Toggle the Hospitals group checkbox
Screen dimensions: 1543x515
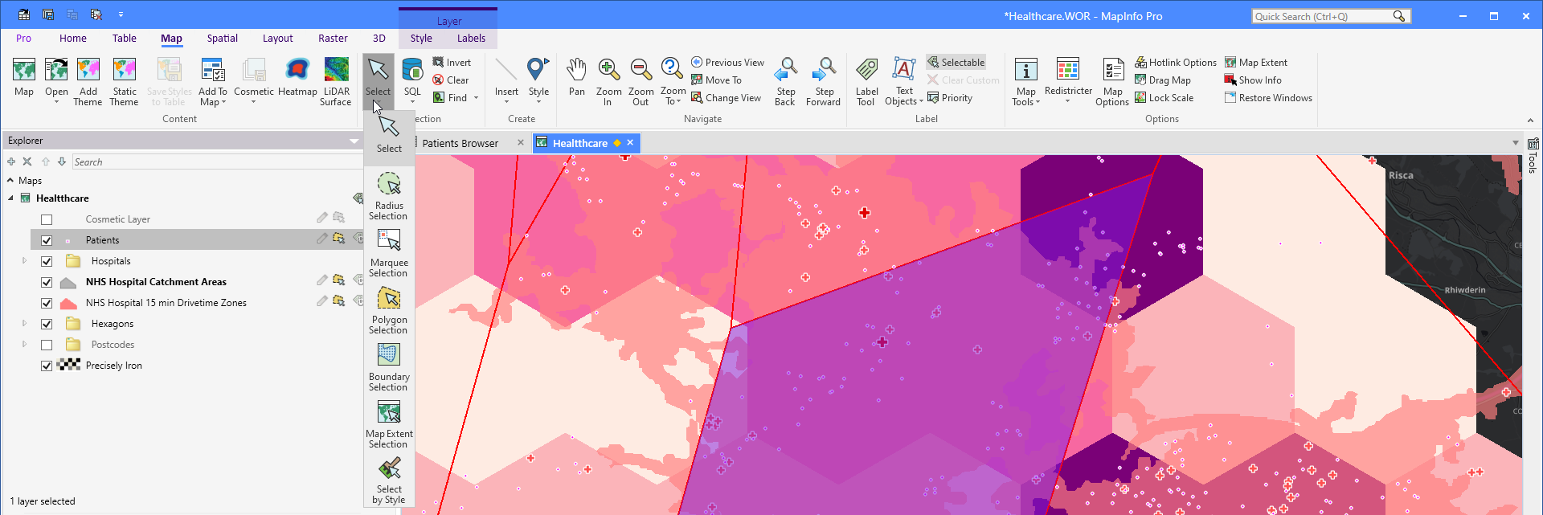coord(47,261)
